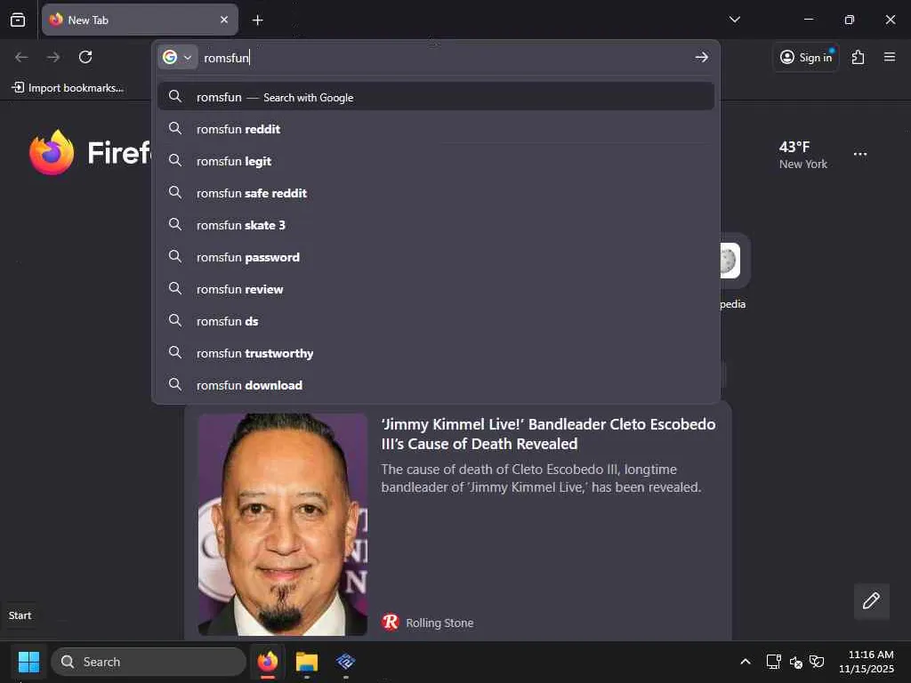Click the security shield tray icon

point(817,662)
